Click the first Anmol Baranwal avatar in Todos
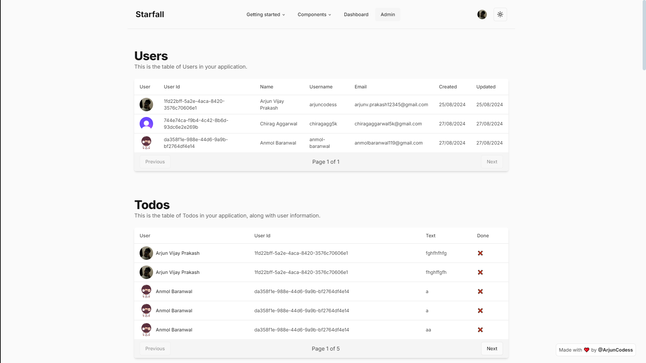Screen dimensions: 646x363 [146, 291]
